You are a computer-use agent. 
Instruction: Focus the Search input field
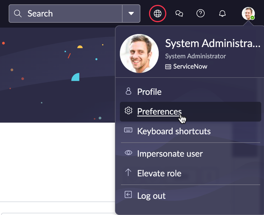tap(66, 14)
